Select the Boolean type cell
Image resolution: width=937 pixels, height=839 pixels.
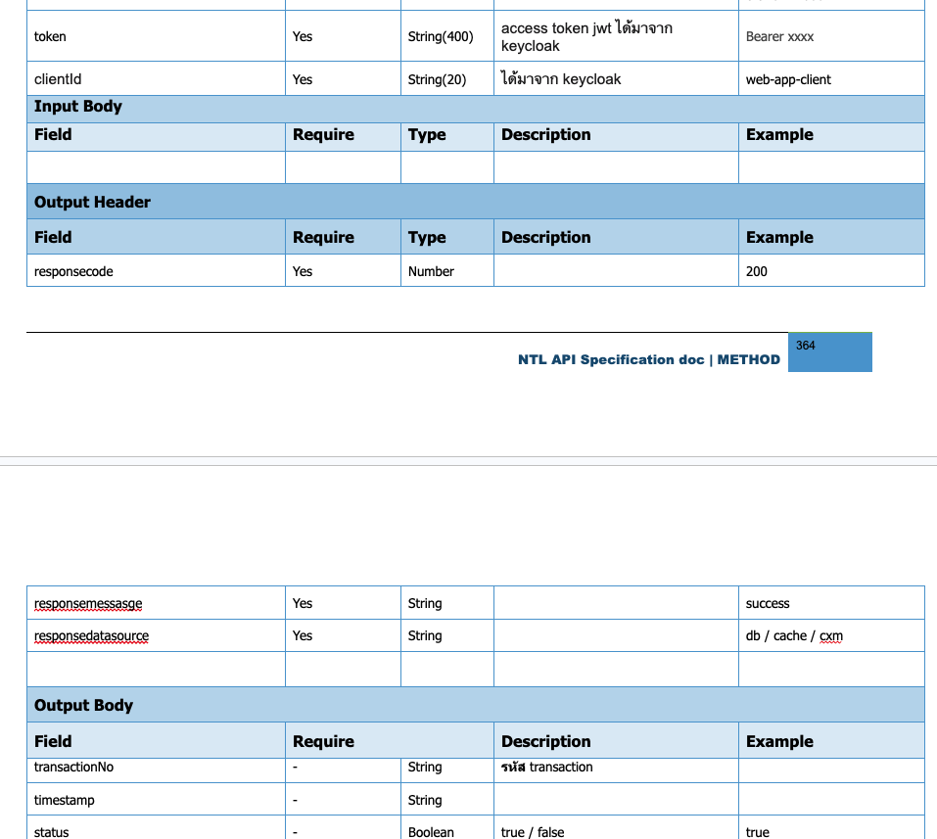coord(431,831)
